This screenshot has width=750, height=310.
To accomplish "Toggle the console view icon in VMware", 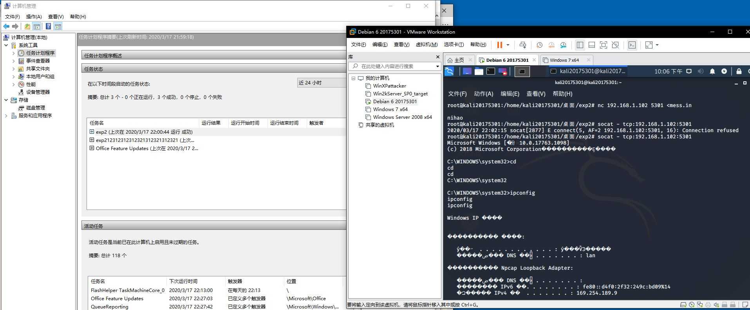I will click(x=632, y=45).
